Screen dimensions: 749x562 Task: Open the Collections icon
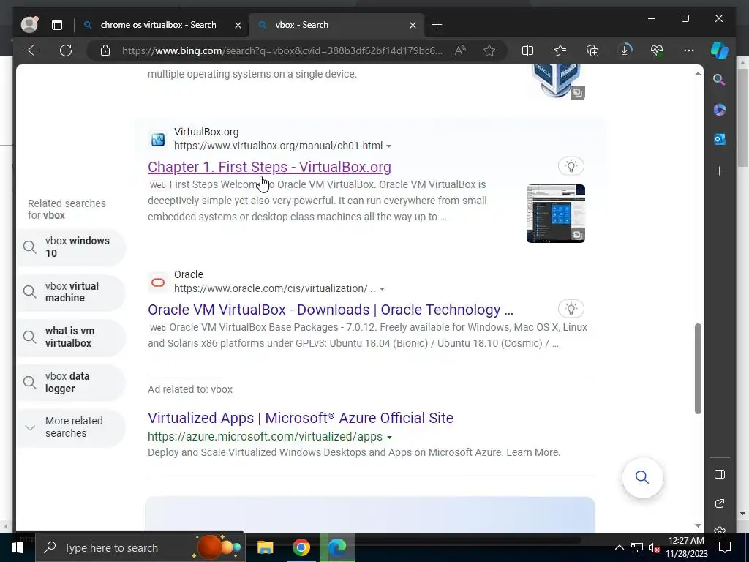pos(592,50)
